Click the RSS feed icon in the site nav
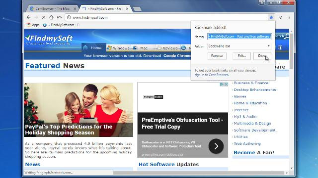The height and width of the screenshot is (178, 318). tap(183, 48)
